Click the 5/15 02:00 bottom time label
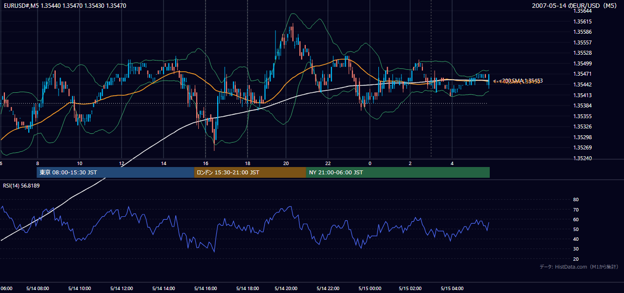 410,289
